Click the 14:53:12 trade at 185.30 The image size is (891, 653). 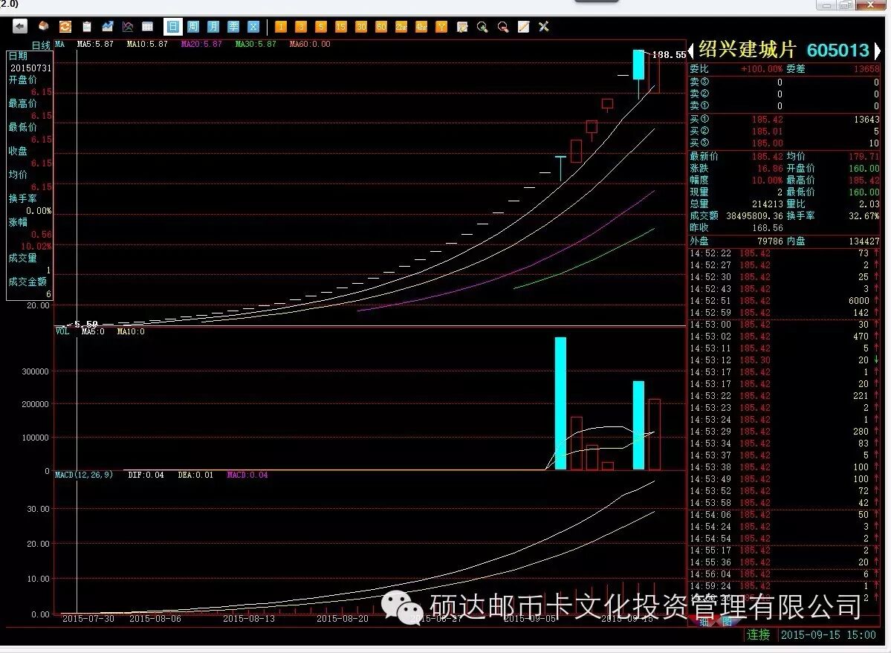(x=784, y=360)
